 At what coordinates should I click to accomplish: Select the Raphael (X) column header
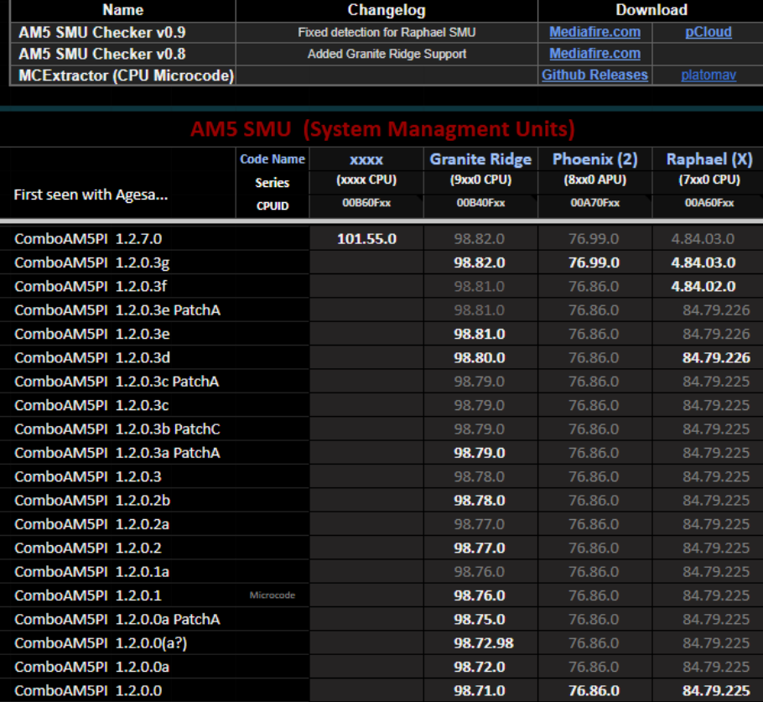click(x=708, y=159)
